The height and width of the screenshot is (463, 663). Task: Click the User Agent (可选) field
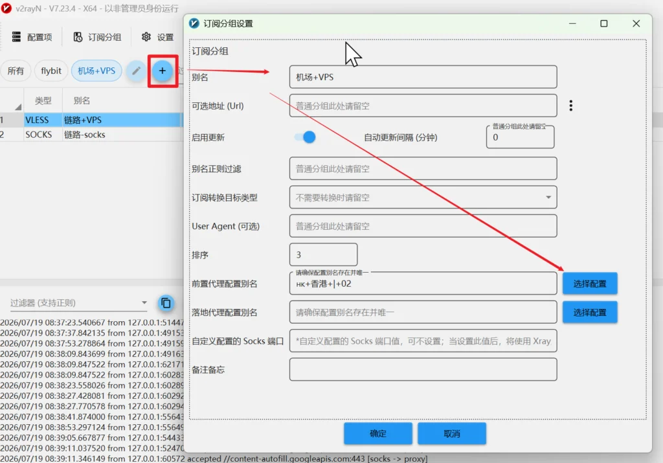[423, 226]
